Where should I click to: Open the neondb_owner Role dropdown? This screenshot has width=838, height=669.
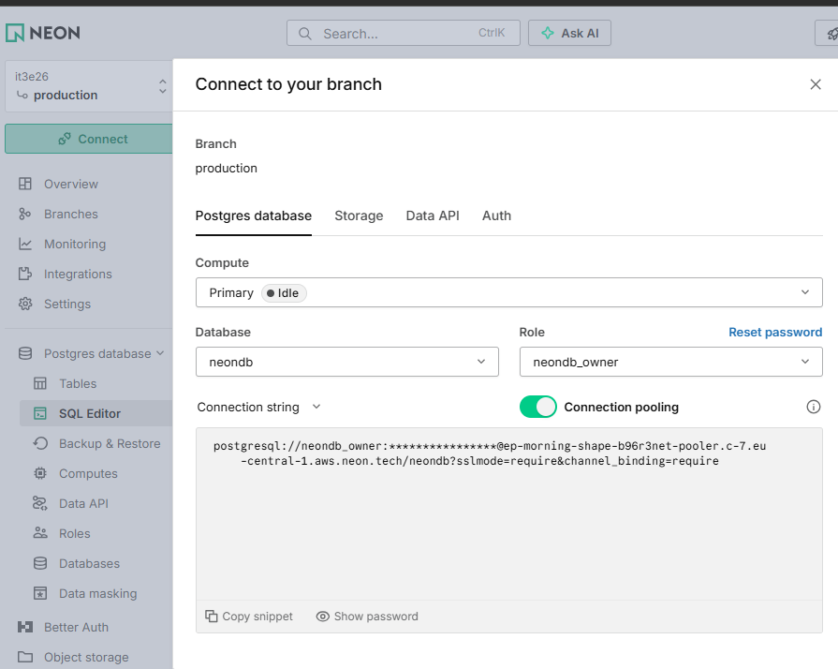pyautogui.click(x=670, y=362)
